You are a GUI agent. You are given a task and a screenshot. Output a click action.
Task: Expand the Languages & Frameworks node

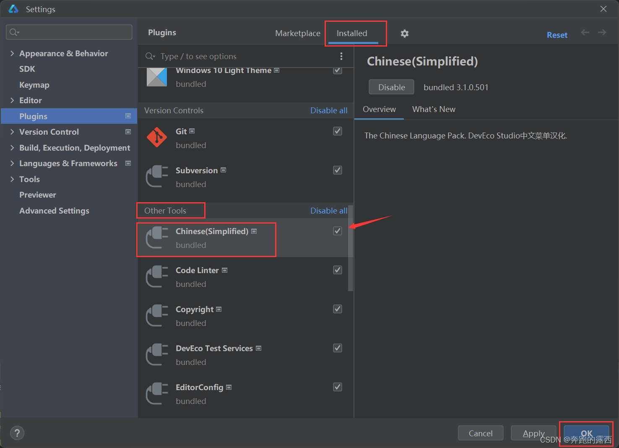12,163
